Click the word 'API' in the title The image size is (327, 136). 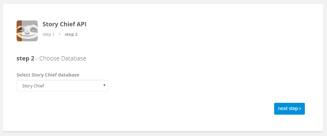81,24
